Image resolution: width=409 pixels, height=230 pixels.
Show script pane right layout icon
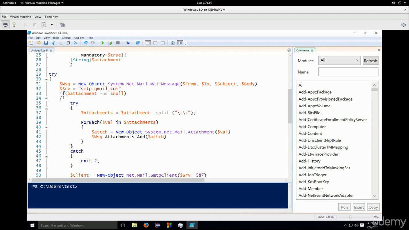tap(155, 43)
